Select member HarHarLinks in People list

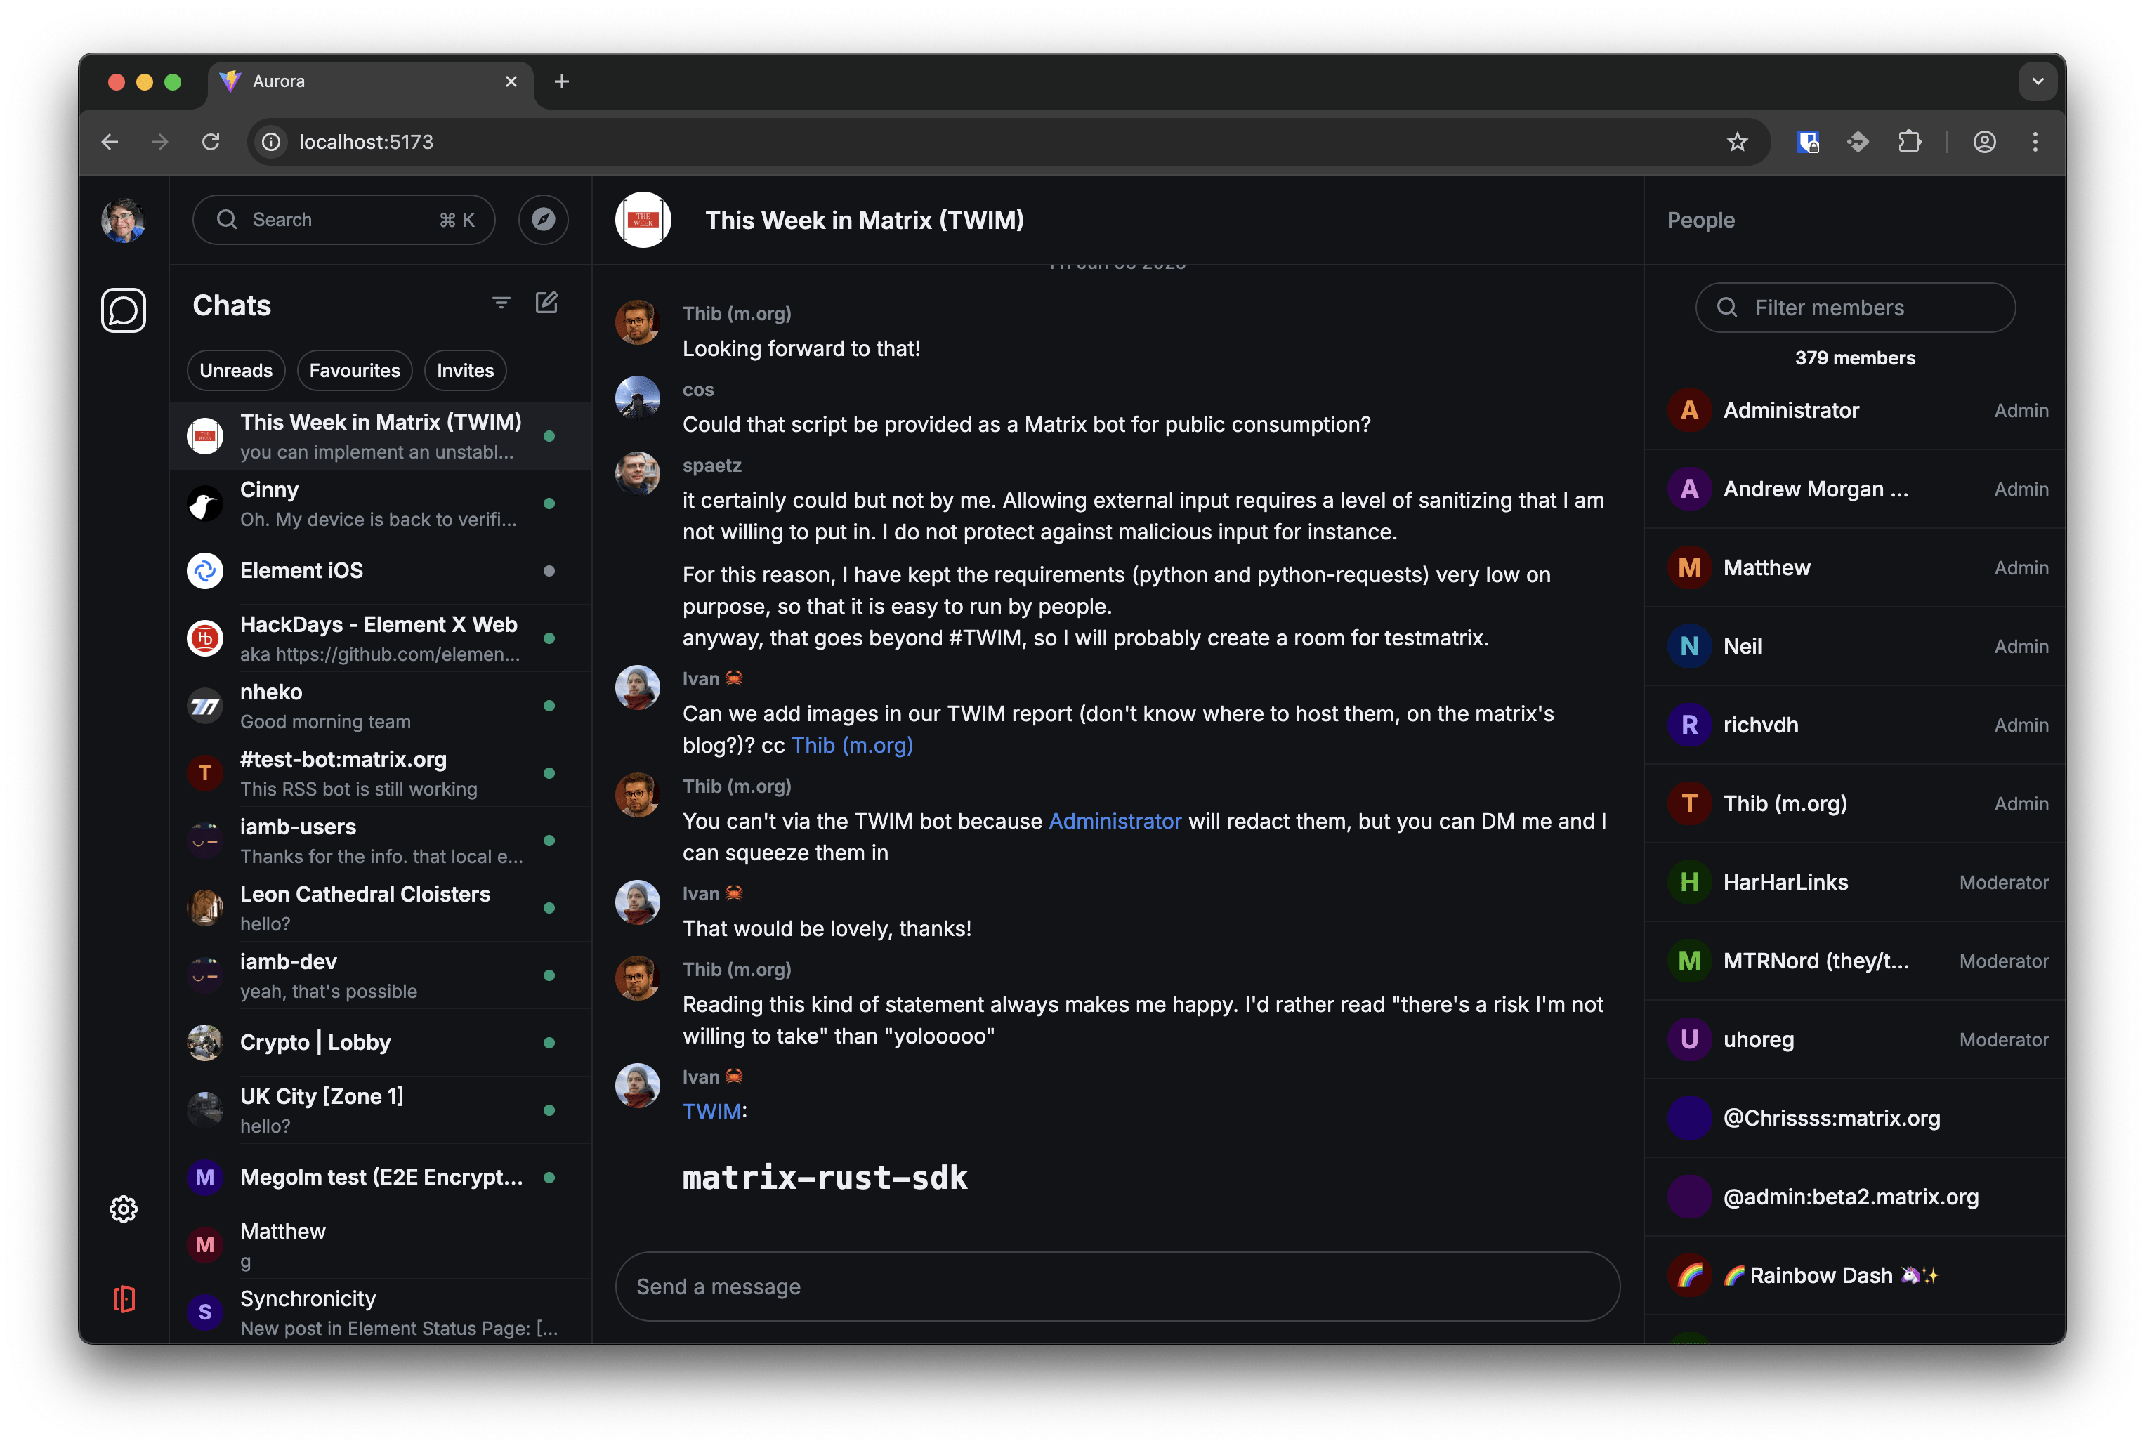click(x=1855, y=882)
